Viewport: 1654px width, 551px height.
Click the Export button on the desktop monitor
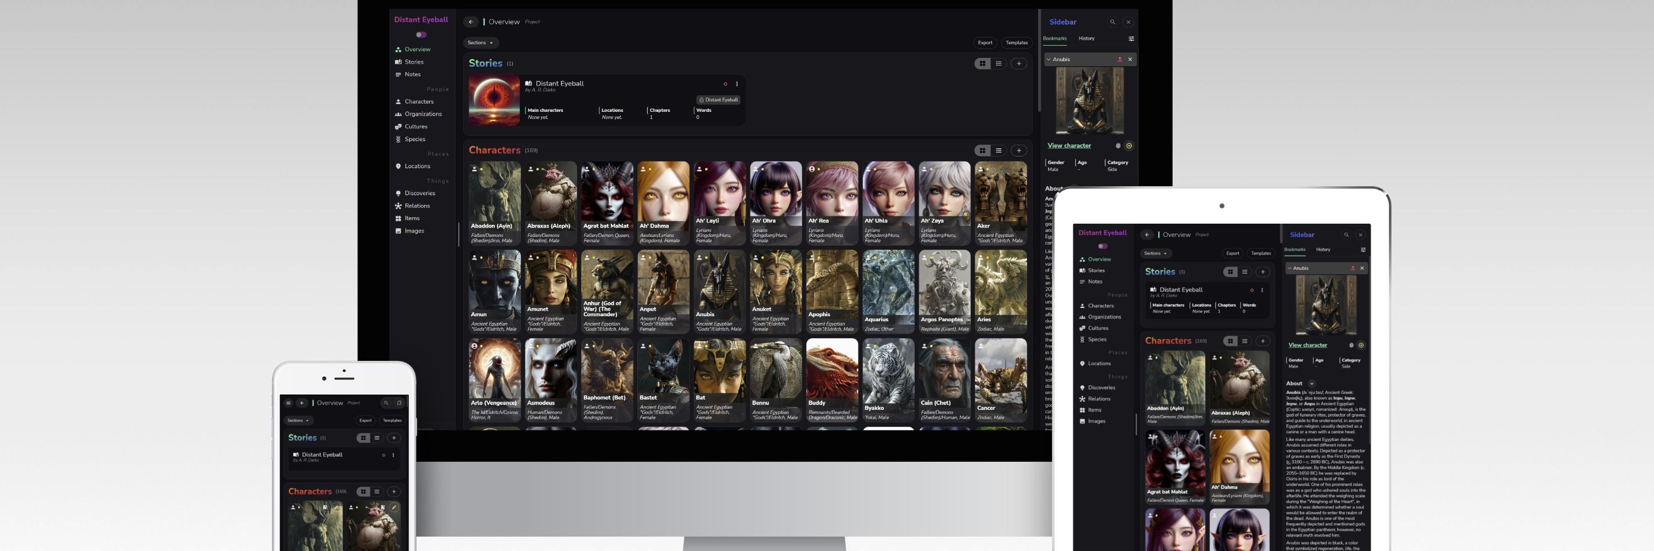985,43
